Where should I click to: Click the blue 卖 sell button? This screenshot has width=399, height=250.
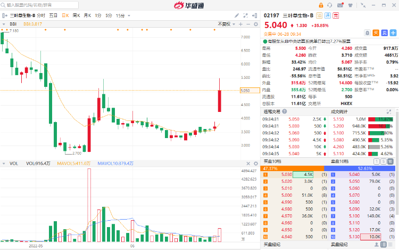point(385,33)
